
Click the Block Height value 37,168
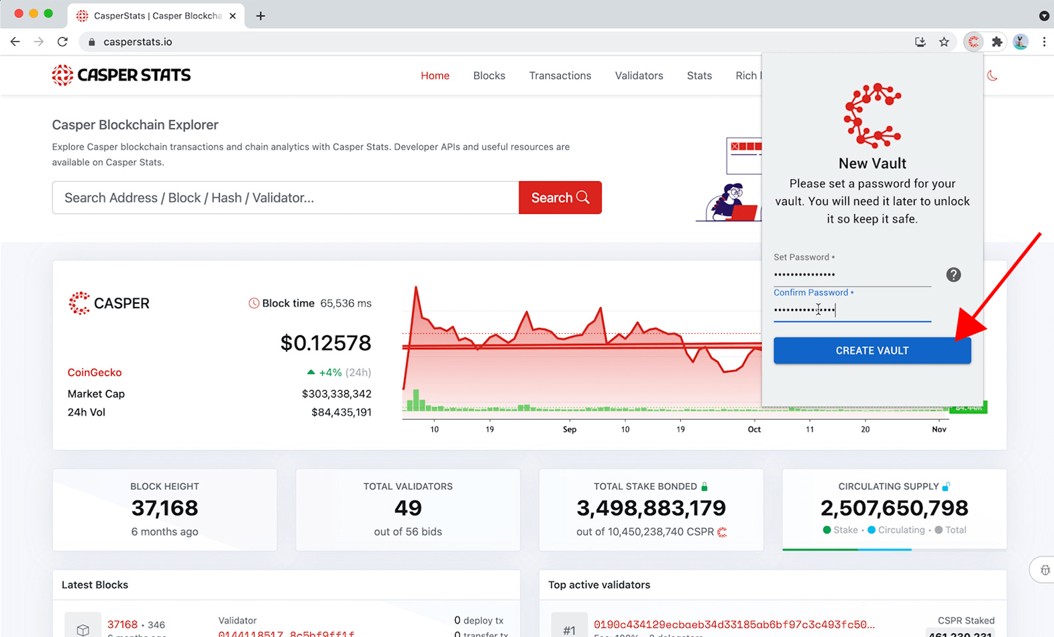tap(164, 508)
